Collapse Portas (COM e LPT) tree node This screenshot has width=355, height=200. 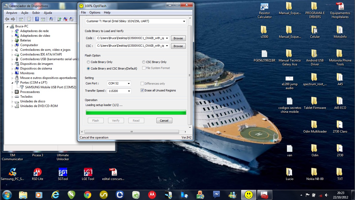tap(12, 83)
